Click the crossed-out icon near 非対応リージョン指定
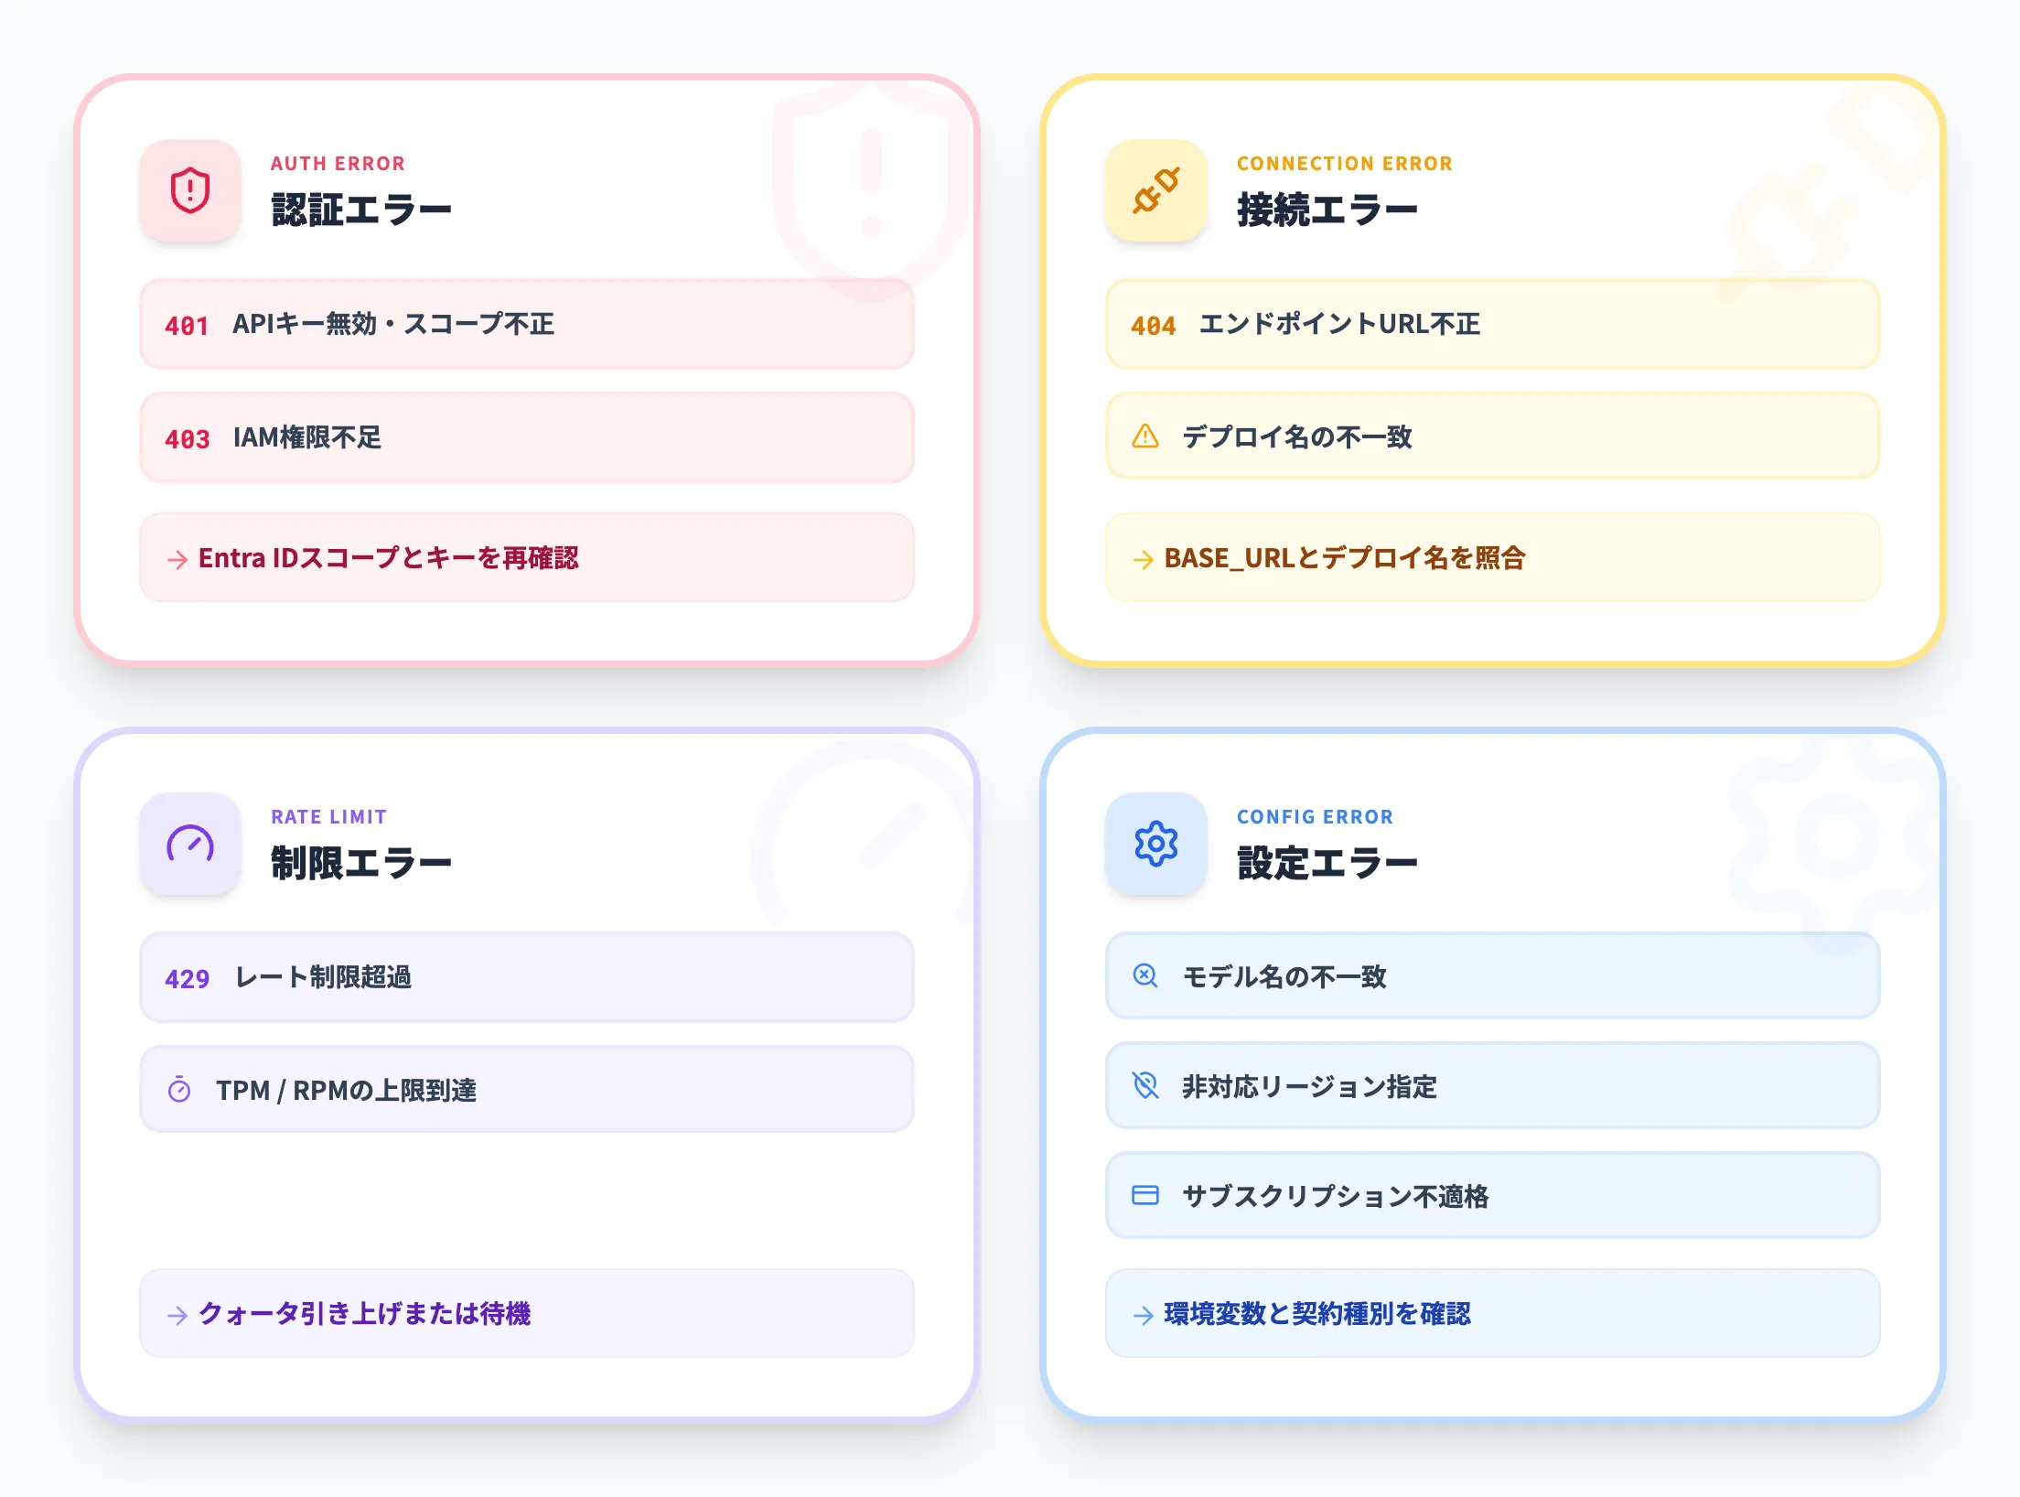2020x1497 pixels. pyautogui.click(x=1144, y=1087)
